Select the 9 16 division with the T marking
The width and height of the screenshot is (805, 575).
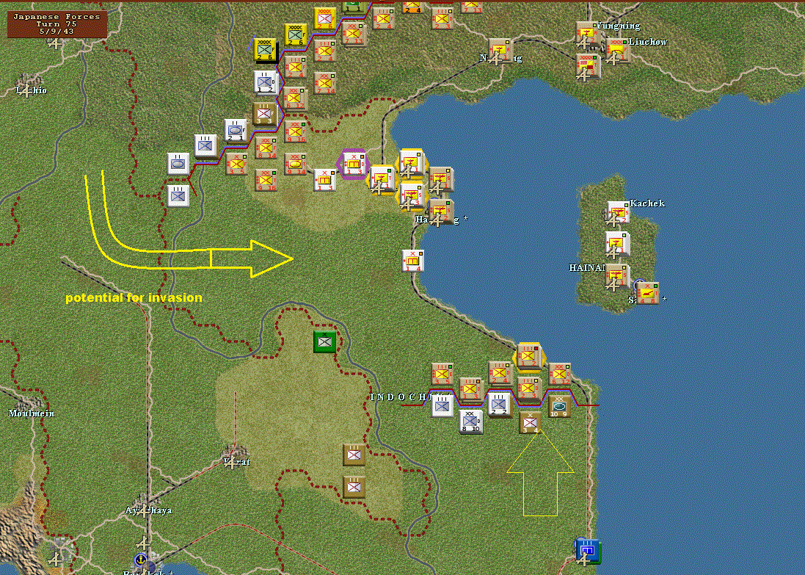[x=266, y=181]
